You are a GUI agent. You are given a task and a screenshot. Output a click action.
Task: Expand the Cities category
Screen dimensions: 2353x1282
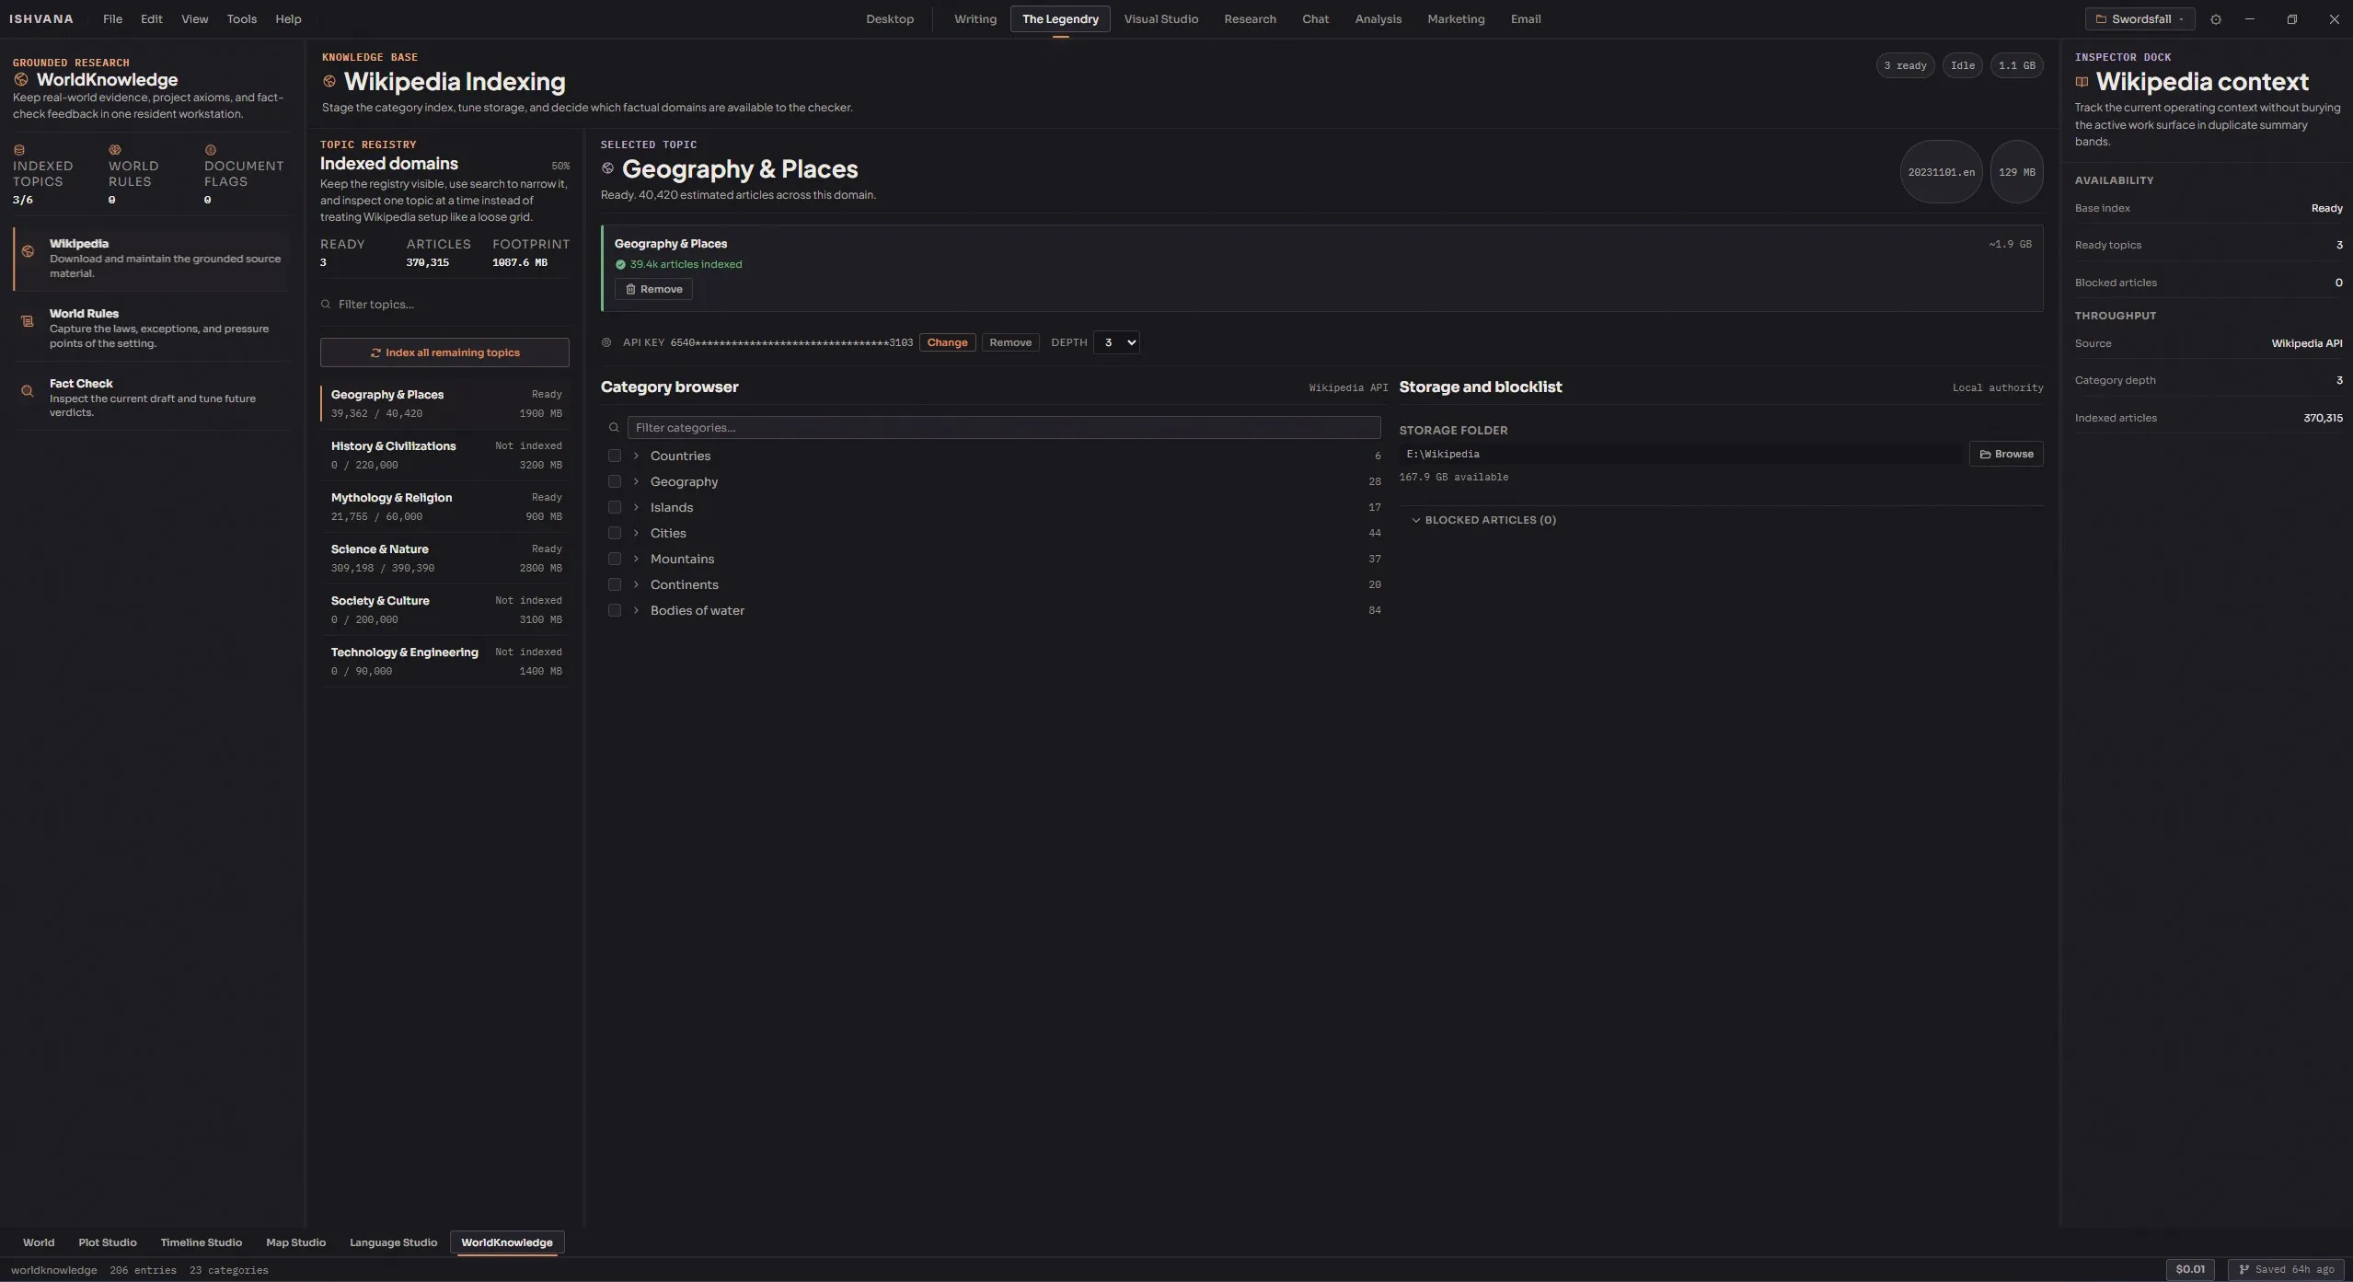[x=636, y=533]
